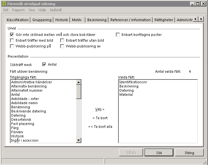Click the list scrollbar down arrow
The width and height of the screenshot is (208, 165).
(79, 140)
